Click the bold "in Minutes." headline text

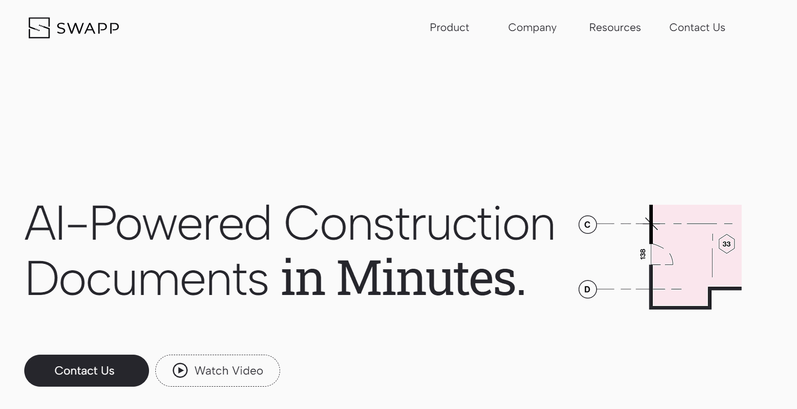(x=403, y=279)
